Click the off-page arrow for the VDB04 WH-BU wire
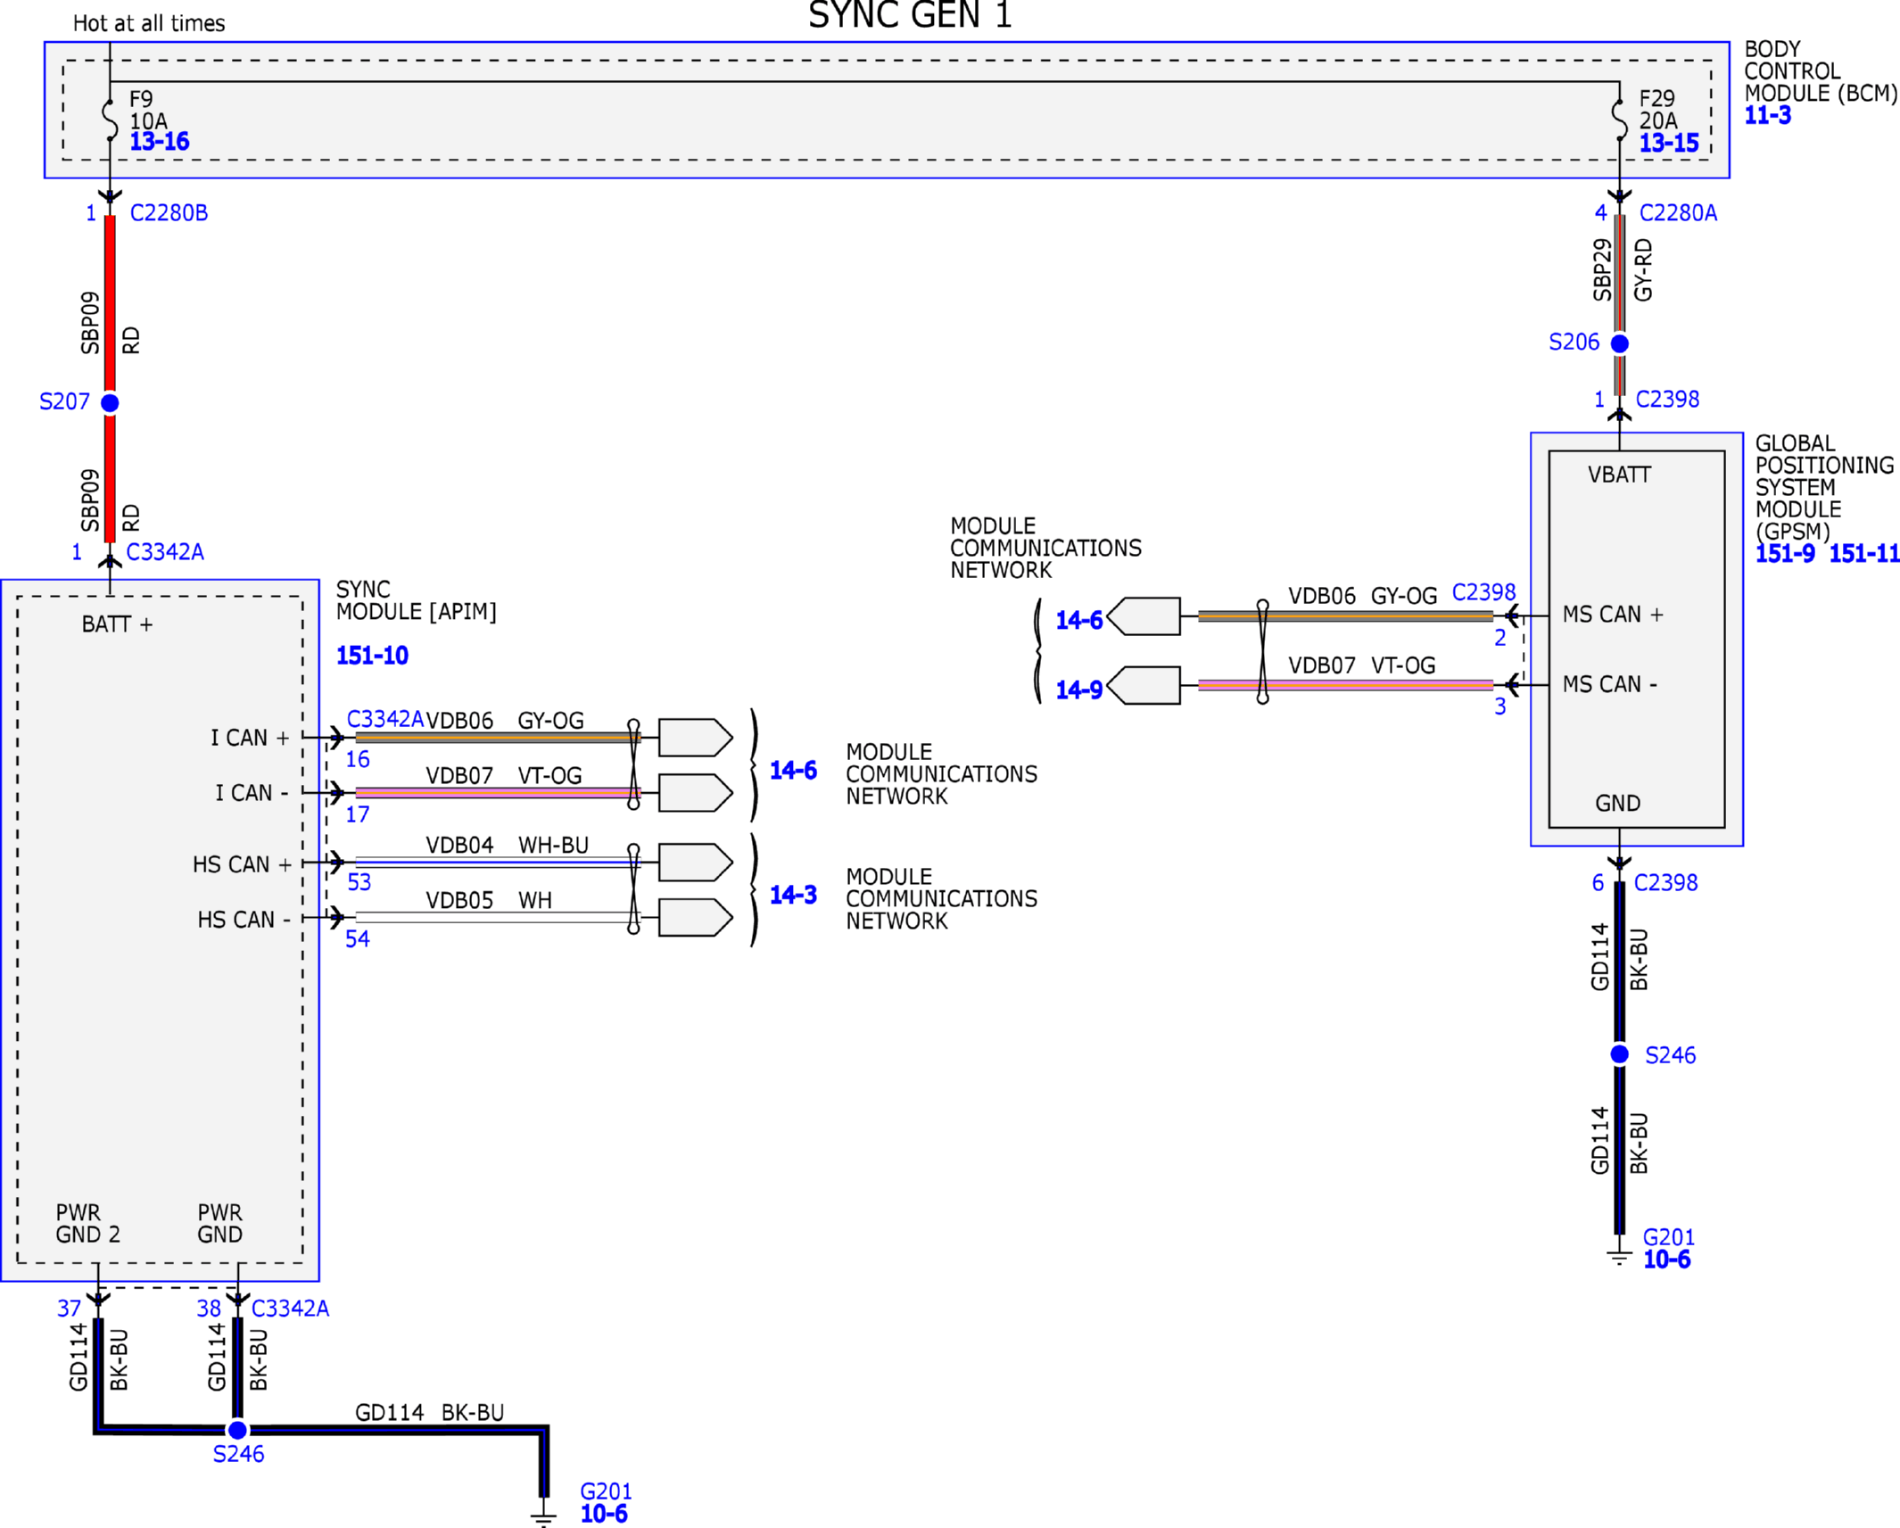 point(695,863)
